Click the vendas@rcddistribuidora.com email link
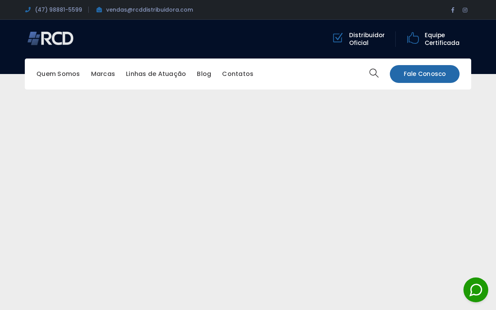 point(150,10)
